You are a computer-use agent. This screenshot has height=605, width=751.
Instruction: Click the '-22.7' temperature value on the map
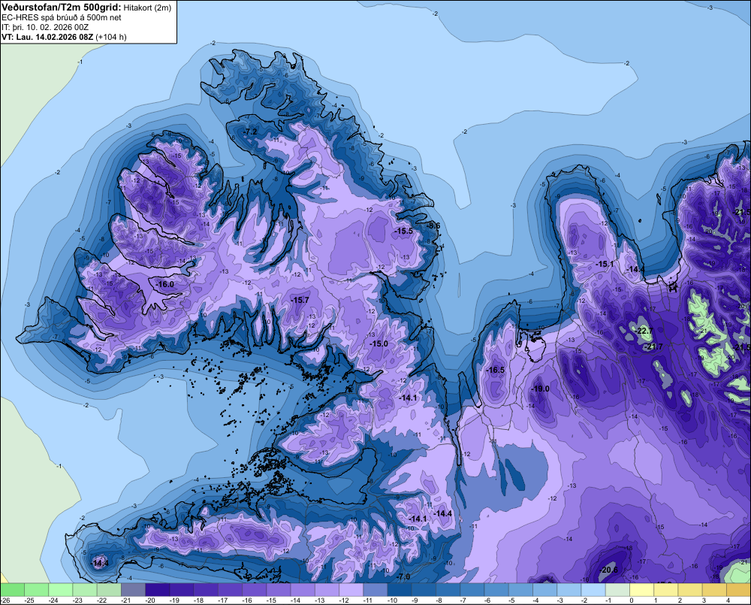(x=644, y=331)
